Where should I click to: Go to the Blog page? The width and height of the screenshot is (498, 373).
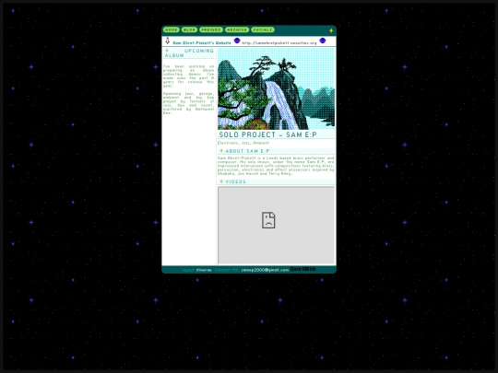pyautogui.click(x=189, y=29)
